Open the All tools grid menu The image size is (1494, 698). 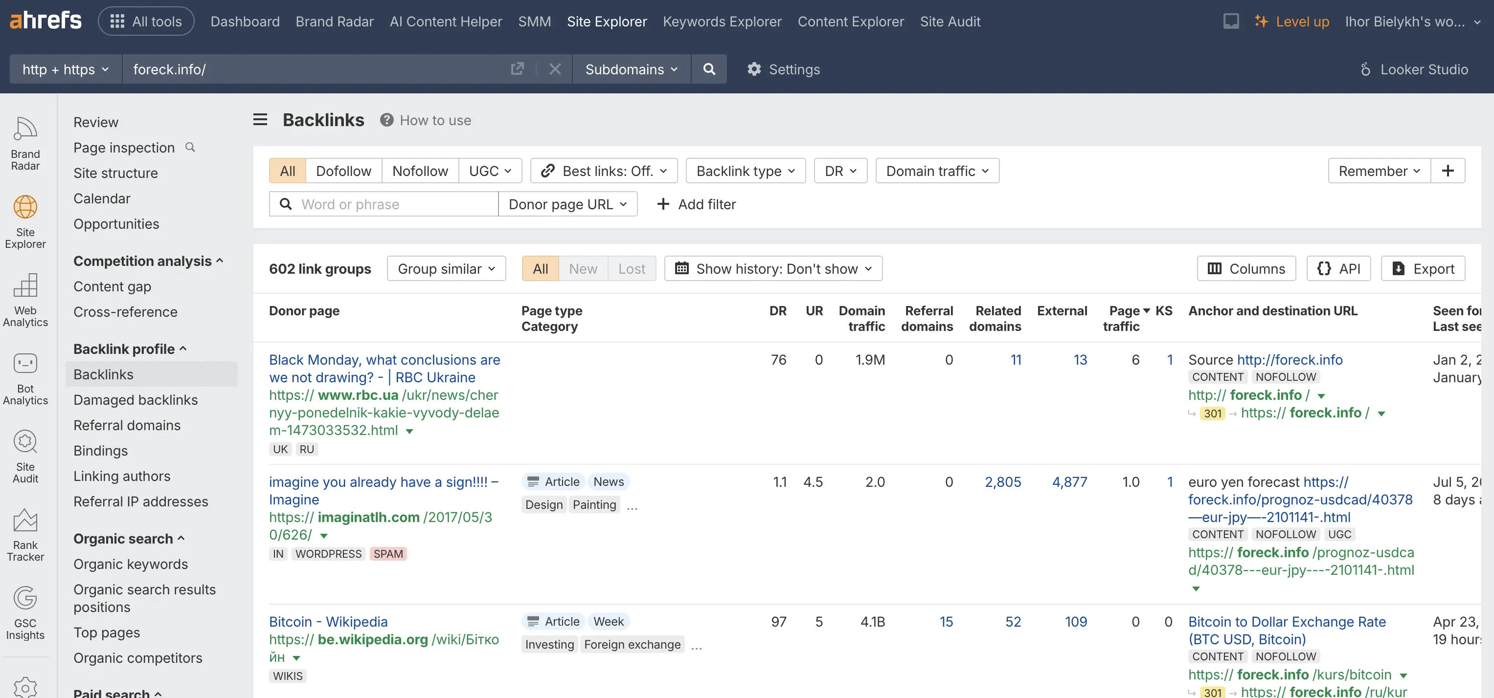click(146, 21)
